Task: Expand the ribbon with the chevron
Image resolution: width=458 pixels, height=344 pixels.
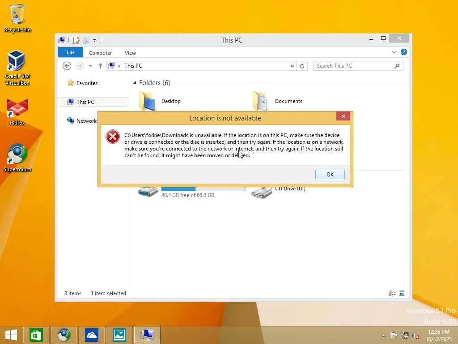Action: [394, 52]
